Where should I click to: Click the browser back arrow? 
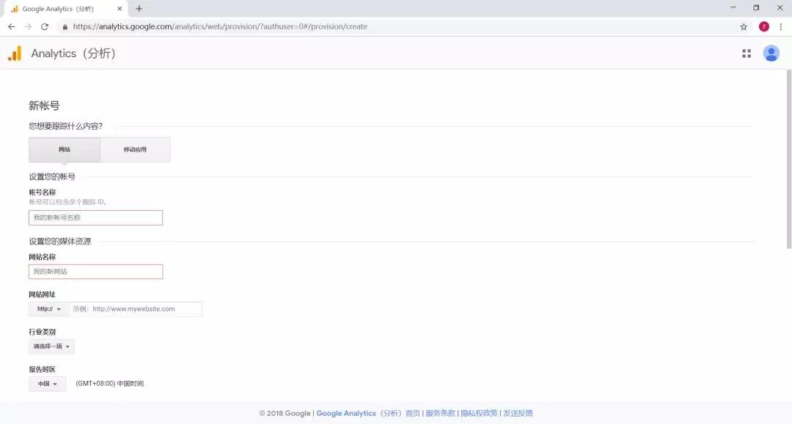tap(11, 26)
